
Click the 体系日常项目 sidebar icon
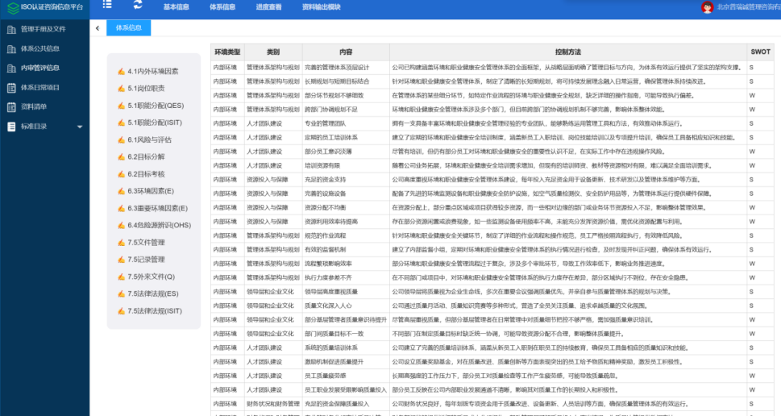pos(11,88)
